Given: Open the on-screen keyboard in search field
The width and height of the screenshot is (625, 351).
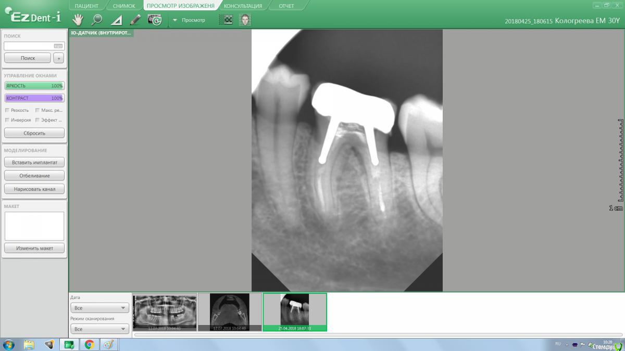Looking at the screenshot, I should (x=58, y=46).
